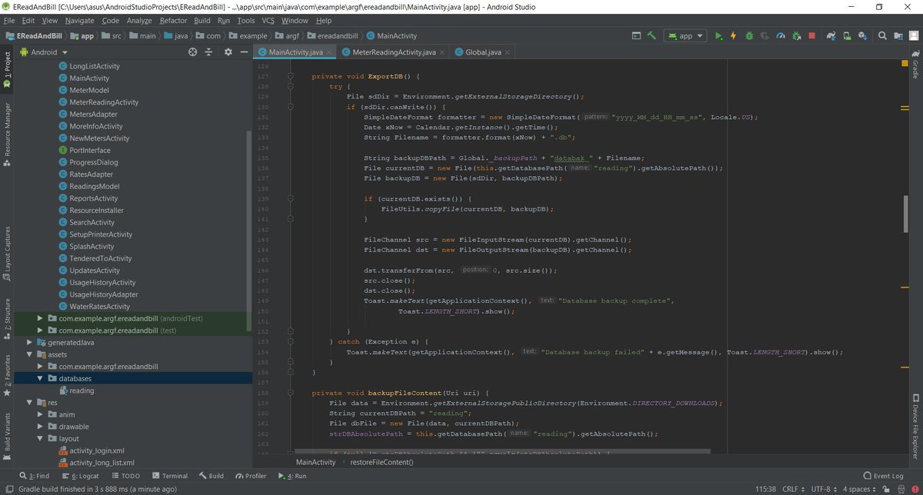Viewport: 923px width, 495px height.
Task: Expand the generatedJava folder
Action: (x=30, y=342)
